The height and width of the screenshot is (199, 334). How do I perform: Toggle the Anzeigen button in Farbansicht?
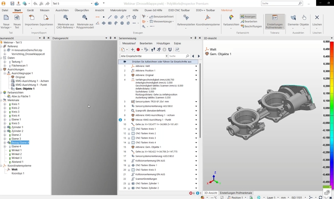(248, 17)
